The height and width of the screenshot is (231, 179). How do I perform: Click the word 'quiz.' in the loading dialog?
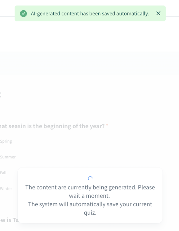tap(90, 213)
